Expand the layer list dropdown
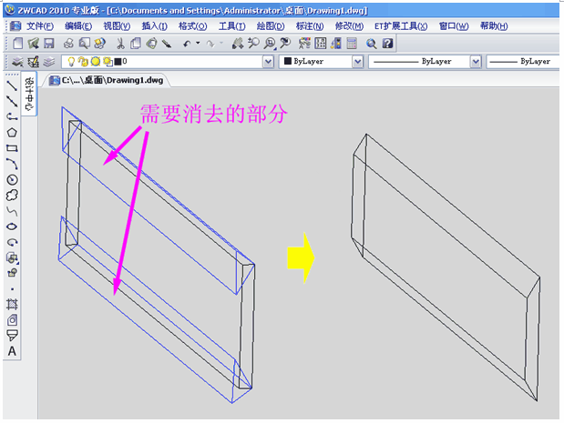This screenshot has height=423, width=564. click(x=267, y=62)
